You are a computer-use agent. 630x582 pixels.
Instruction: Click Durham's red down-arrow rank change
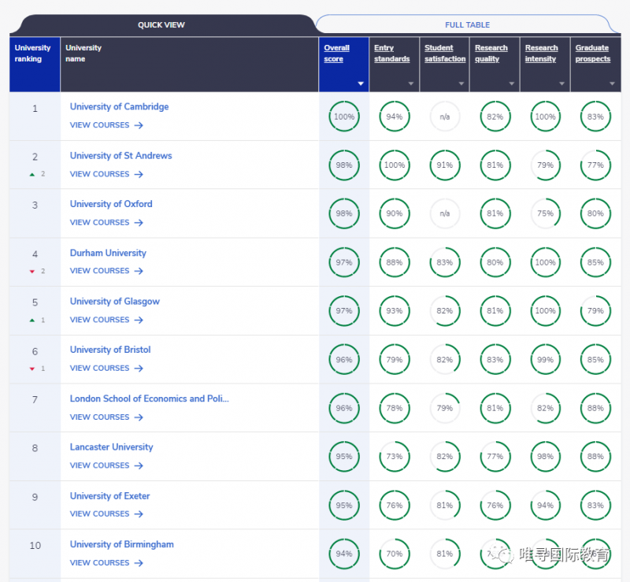[x=32, y=272]
